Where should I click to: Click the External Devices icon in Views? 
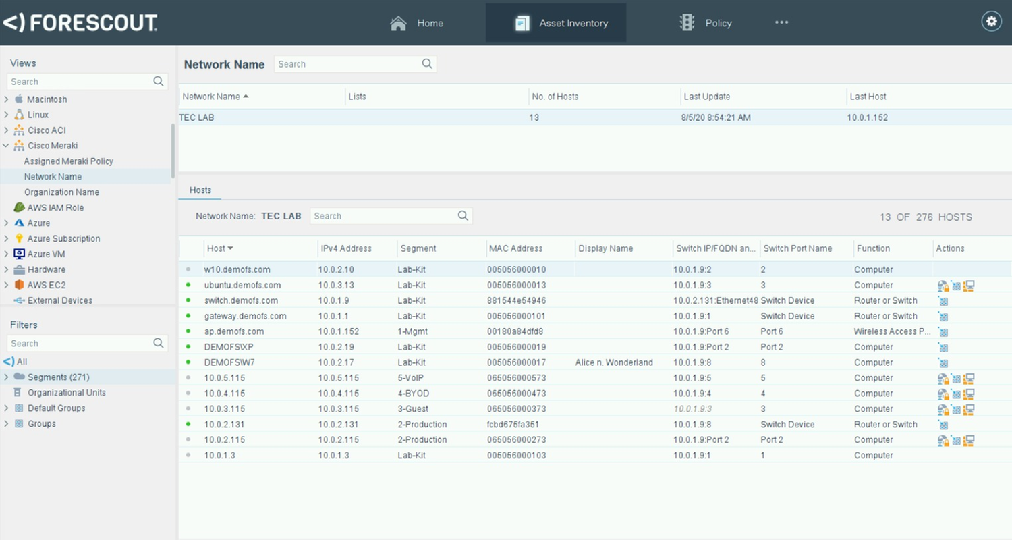tap(20, 300)
